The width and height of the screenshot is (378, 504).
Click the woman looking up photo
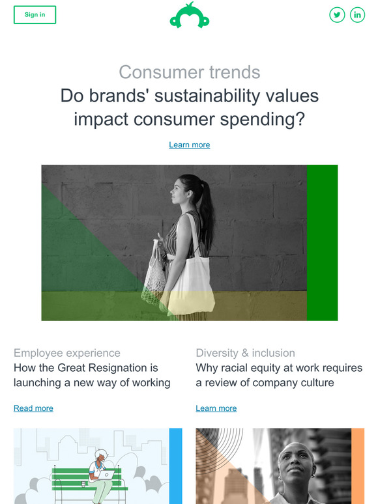pyautogui.click(x=274, y=466)
